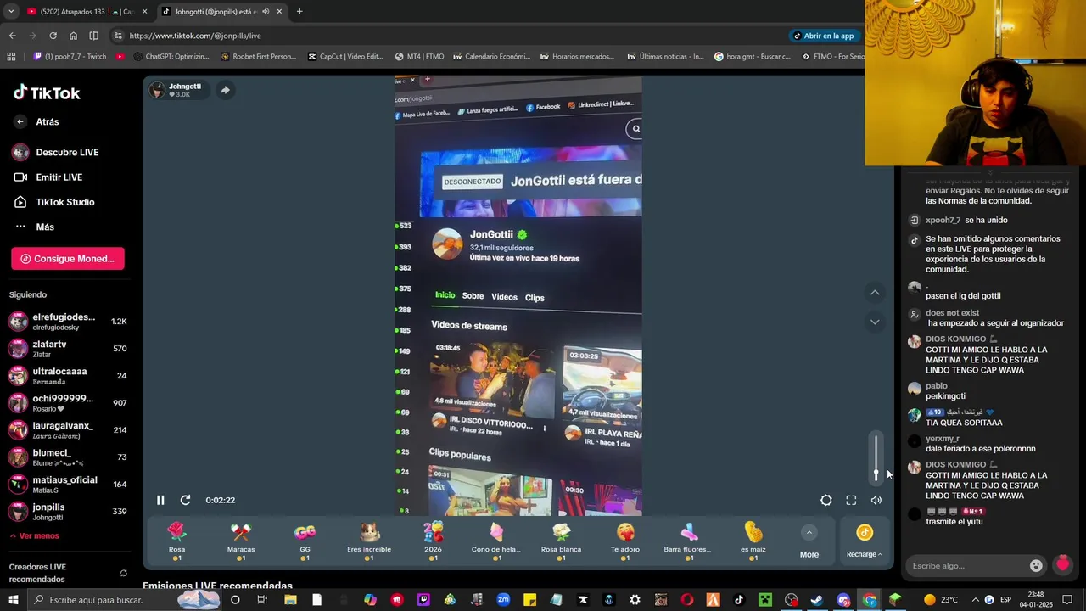Click Atrás back arrow in sidebar
1086x611 pixels.
20,122
